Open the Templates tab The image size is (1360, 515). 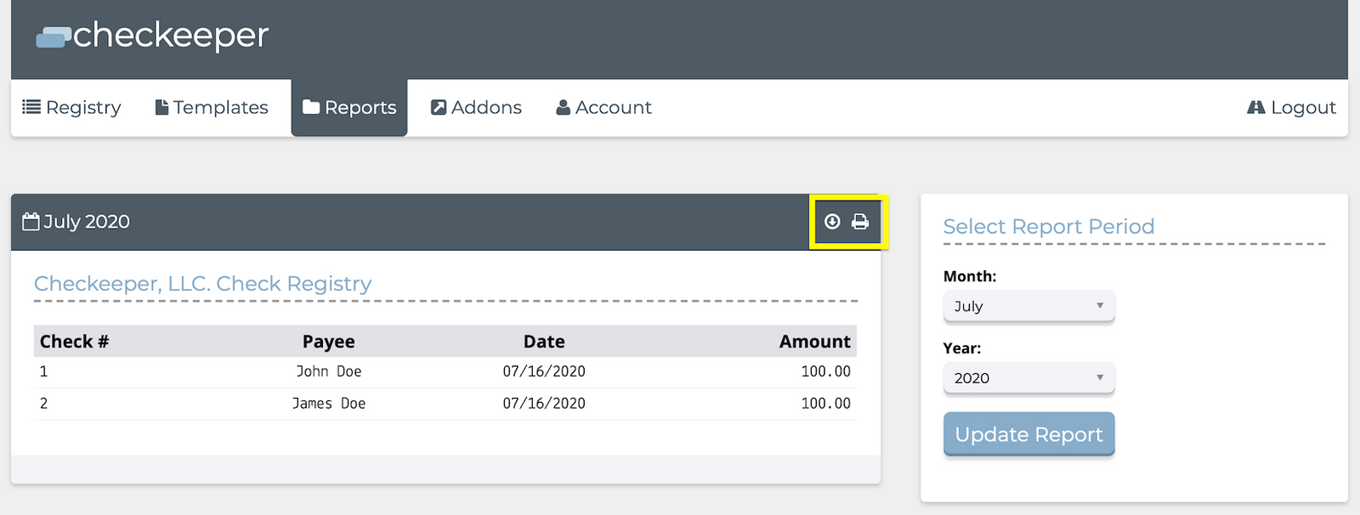click(212, 108)
